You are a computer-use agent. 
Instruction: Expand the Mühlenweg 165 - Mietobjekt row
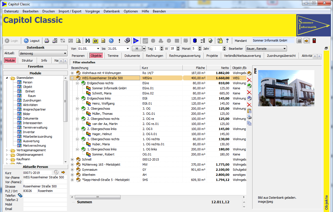73,165
